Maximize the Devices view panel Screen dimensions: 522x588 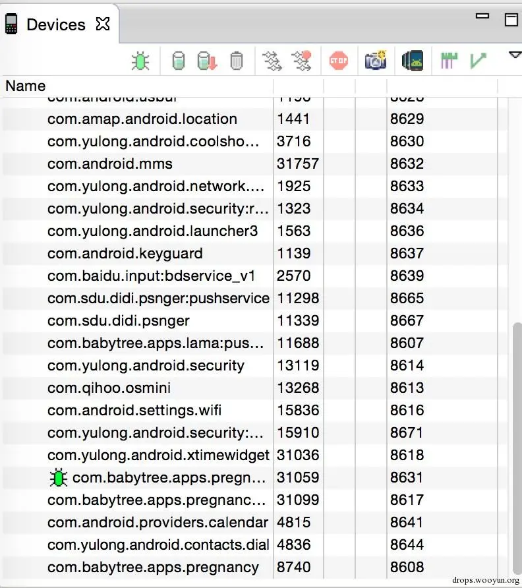[x=511, y=20]
